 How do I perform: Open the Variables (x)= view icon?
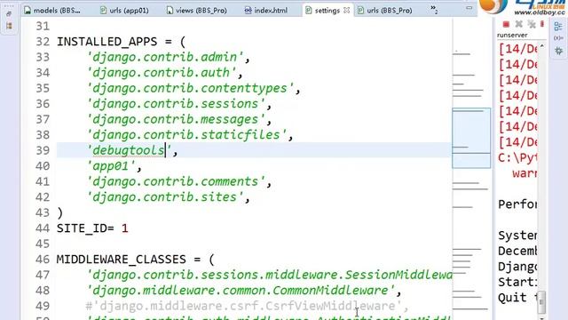tap(558, 38)
